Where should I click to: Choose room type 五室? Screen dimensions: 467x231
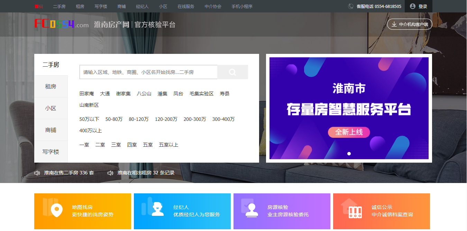click(148, 145)
